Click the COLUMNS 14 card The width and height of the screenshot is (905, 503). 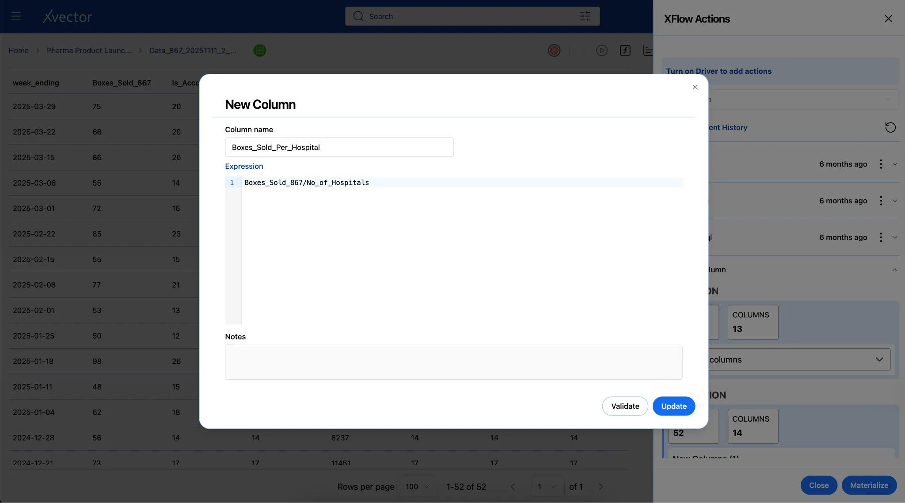pos(753,426)
